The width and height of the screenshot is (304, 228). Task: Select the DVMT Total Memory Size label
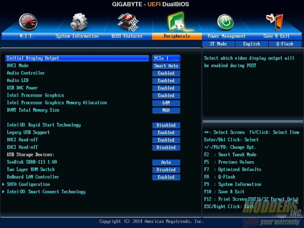[33, 110]
